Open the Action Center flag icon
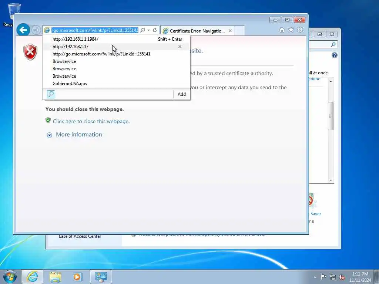This screenshot has width=379, height=284. tap(323, 277)
